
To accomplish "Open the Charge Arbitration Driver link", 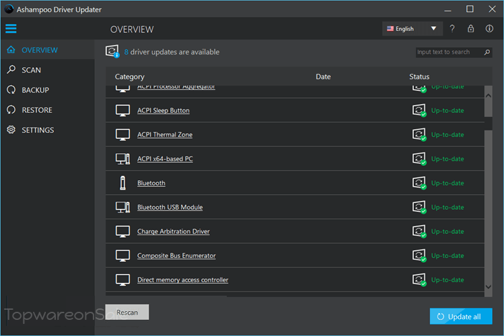I will [173, 231].
